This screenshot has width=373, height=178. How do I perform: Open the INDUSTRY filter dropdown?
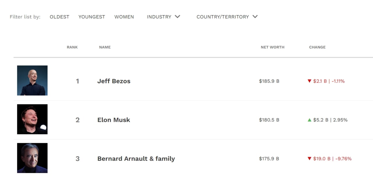[x=163, y=17]
